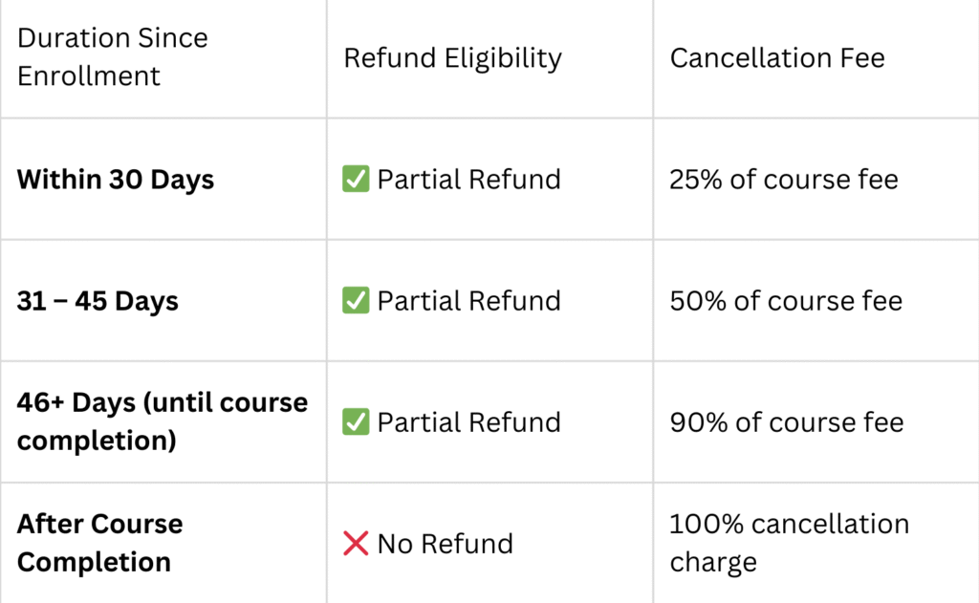
Task: Select the '31 – 45 Days' row label
Action: (98, 300)
